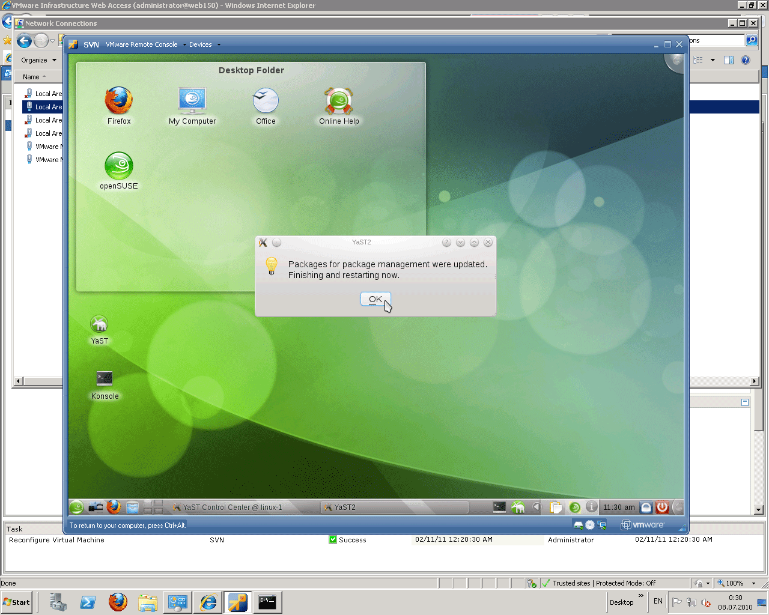Open the Klipper clipboard tray icon
The image size is (769, 615).
(556, 507)
